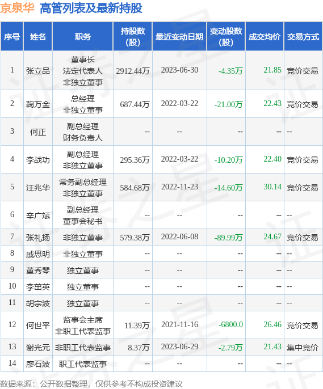Viewport: 323px width, 389px height.
Task: Click the position 财务负责人
Action: pos(83,138)
